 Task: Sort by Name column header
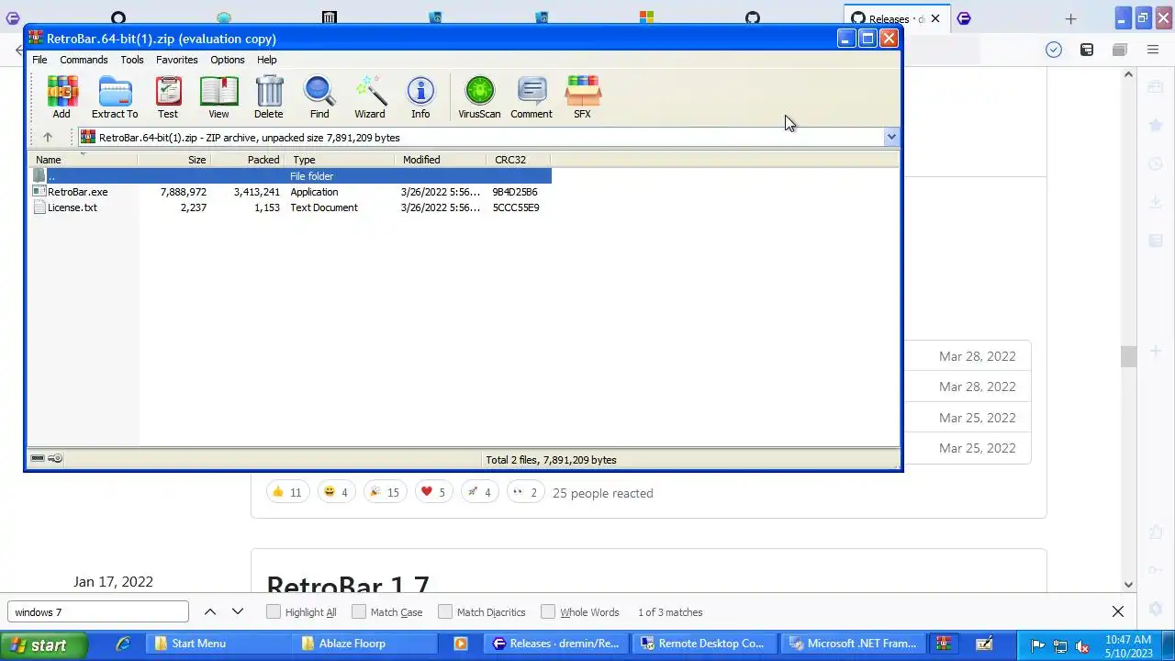coord(84,160)
